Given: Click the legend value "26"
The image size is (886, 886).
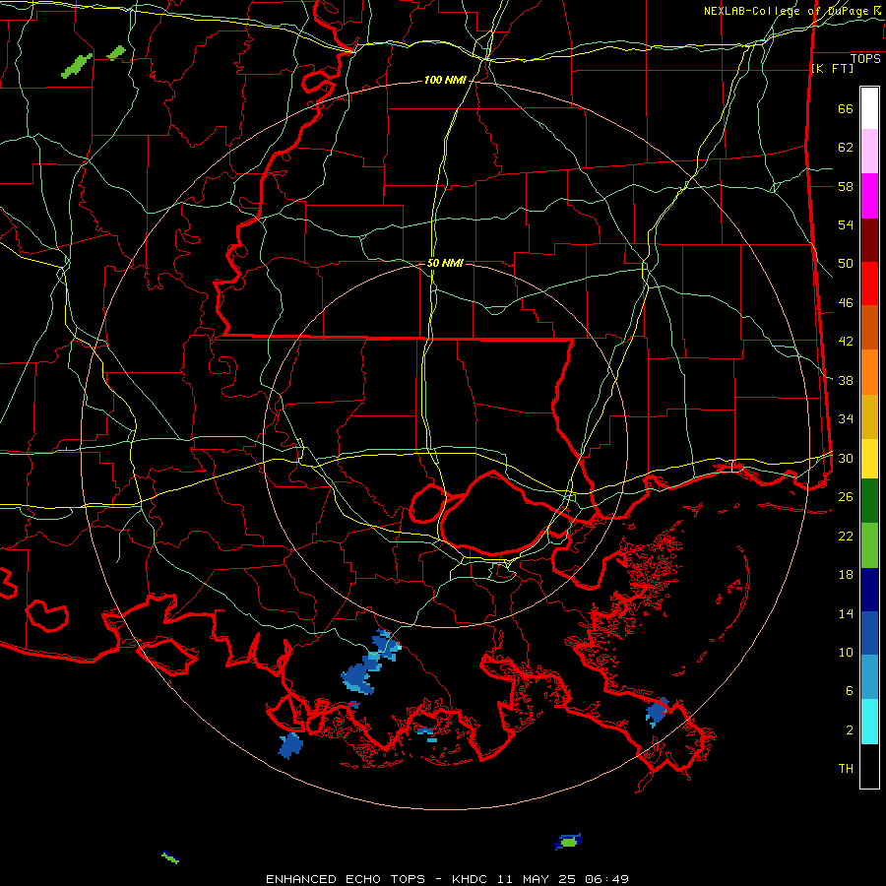Looking at the screenshot, I should (x=846, y=497).
